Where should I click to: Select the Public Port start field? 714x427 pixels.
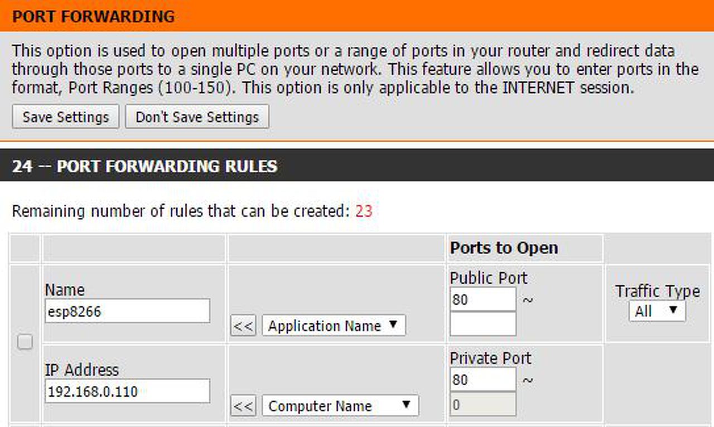[x=483, y=300]
